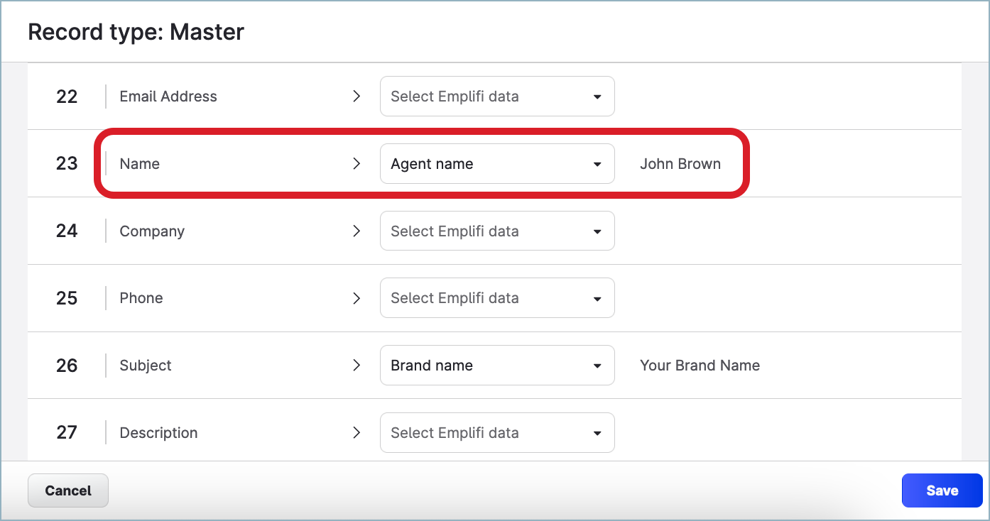Click the Cancel button
Viewport: 990px width, 521px height.
[x=67, y=490]
